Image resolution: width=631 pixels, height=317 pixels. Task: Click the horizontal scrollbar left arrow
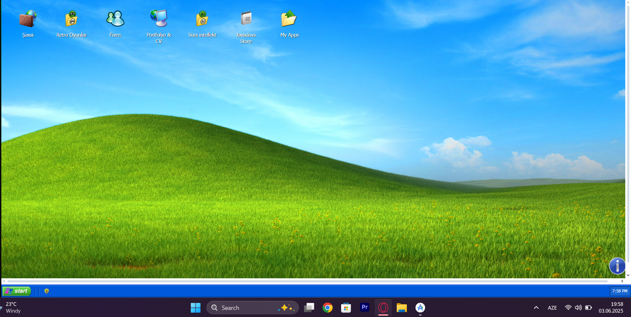click(x=4, y=281)
